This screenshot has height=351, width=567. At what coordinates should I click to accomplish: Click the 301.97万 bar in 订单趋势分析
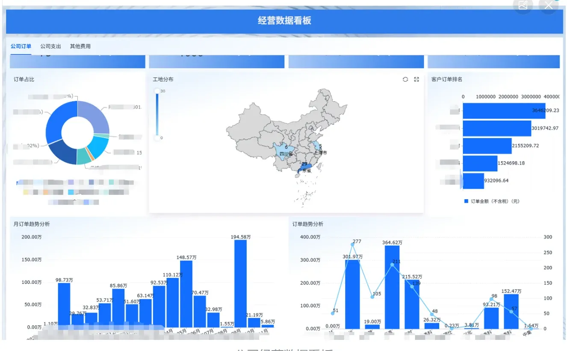[352, 294]
